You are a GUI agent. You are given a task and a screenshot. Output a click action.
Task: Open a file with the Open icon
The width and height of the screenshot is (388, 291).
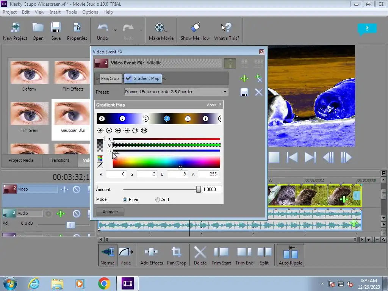38,31
